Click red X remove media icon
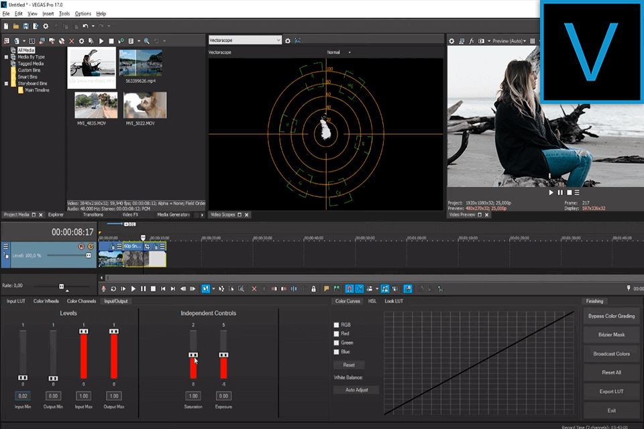Viewport: 644px width, 429px height. click(x=72, y=41)
